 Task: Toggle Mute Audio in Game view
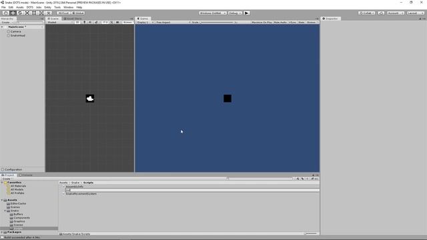pos(280,22)
